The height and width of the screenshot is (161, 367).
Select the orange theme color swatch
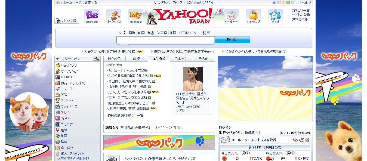point(283,3)
